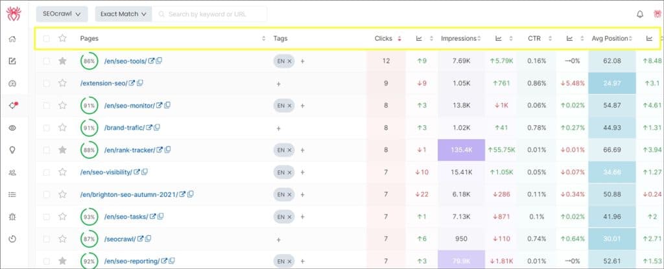Open the lightbulb ideas icon in sidebar

click(12, 150)
